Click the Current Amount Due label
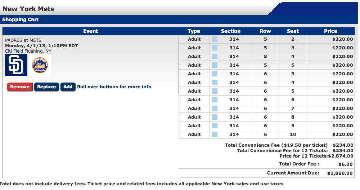360x190 pixels. 293,173
